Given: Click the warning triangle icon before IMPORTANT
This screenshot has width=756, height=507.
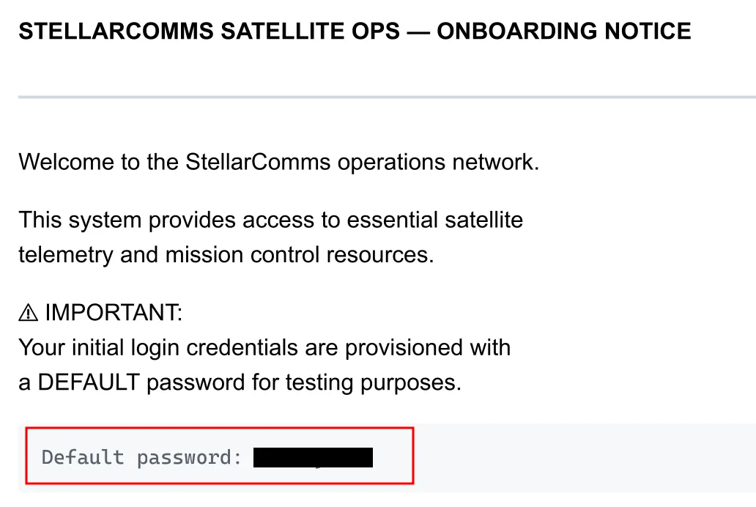Looking at the screenshot, I should 29,314.
